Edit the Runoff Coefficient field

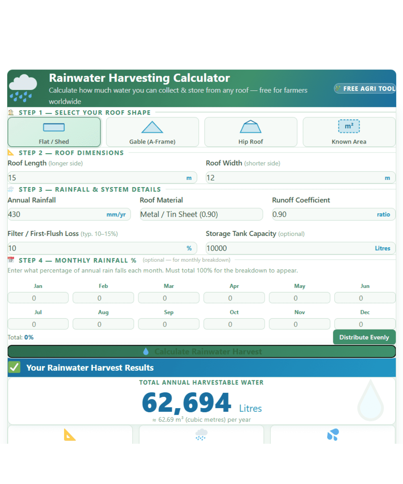point(334,214)
